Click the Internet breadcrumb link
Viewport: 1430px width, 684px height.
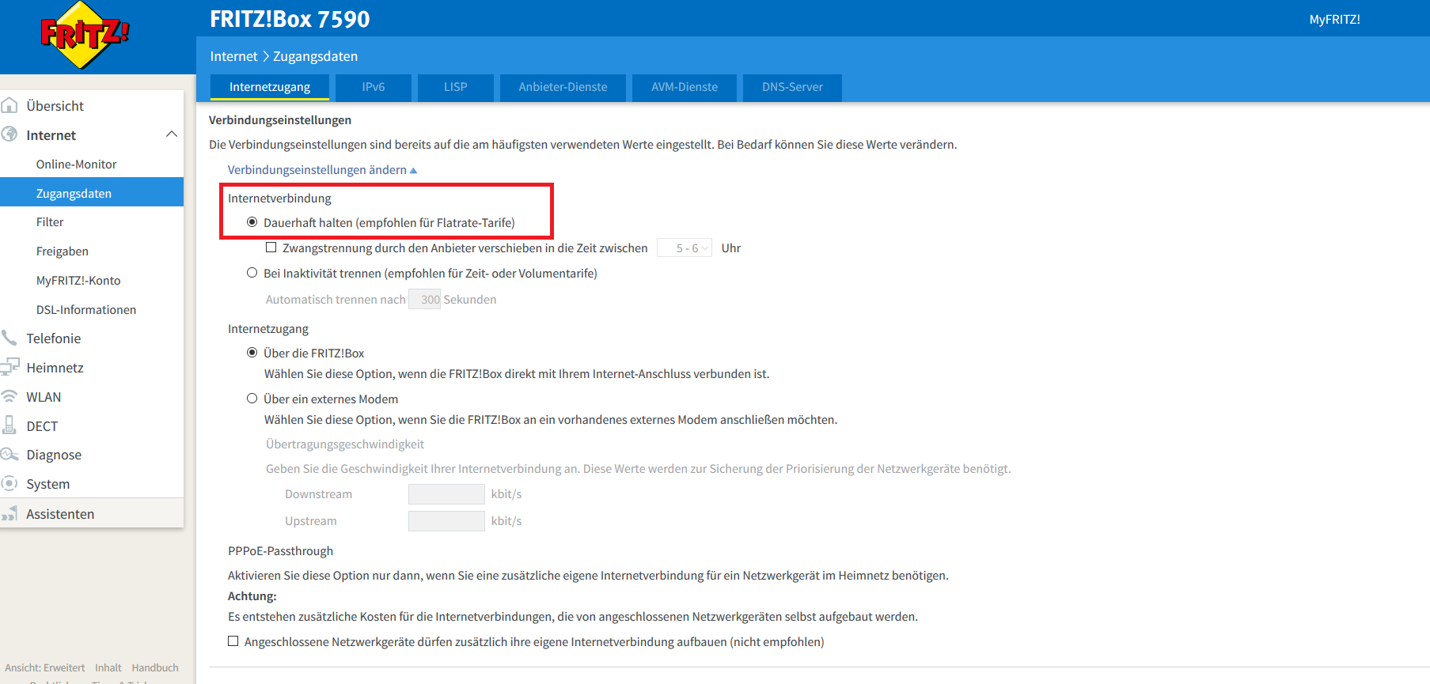coord(233,56)
